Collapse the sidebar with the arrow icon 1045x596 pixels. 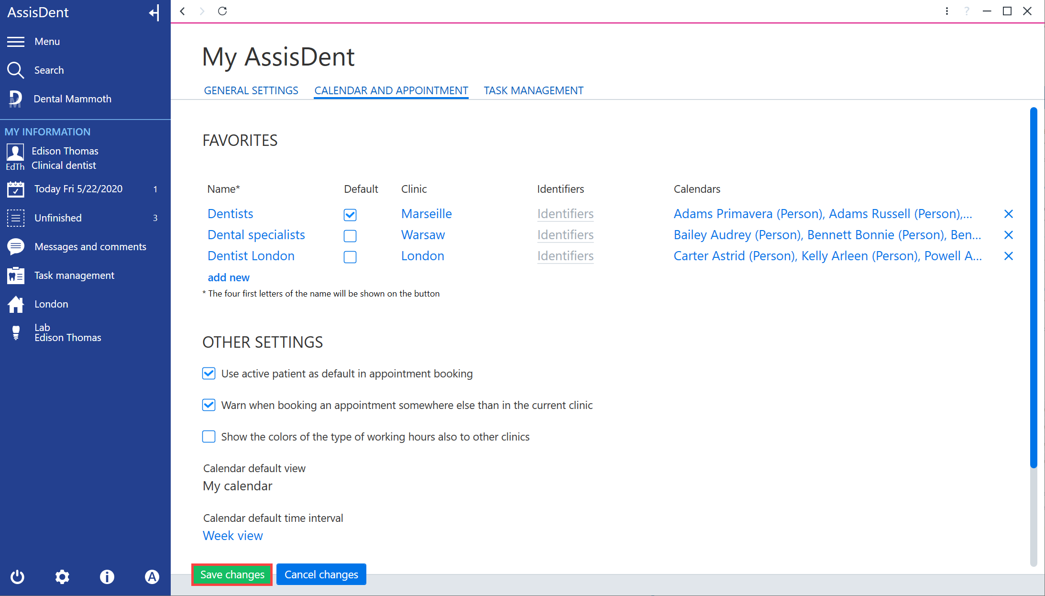[154, 12]
